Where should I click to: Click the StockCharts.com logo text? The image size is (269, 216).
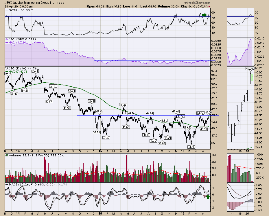click(x=197, y=3)
